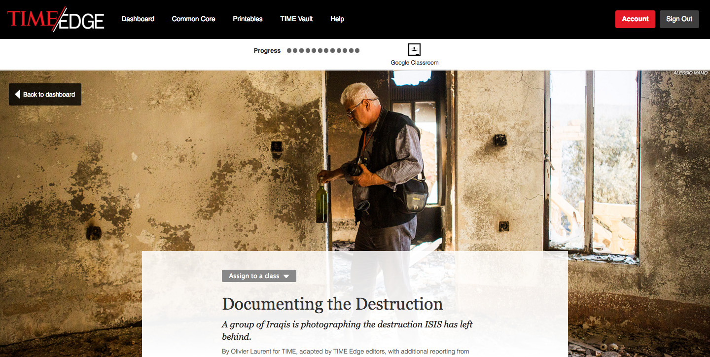
Task: Click the Sign Out button
Action: 679,19
